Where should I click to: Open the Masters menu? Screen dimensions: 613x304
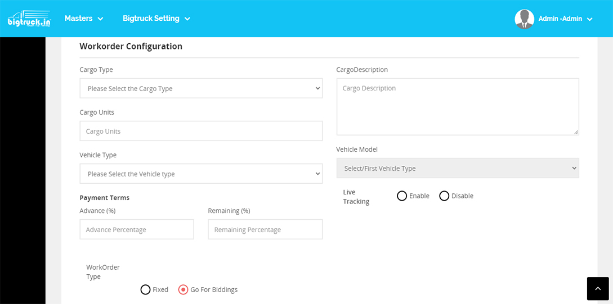84,19
